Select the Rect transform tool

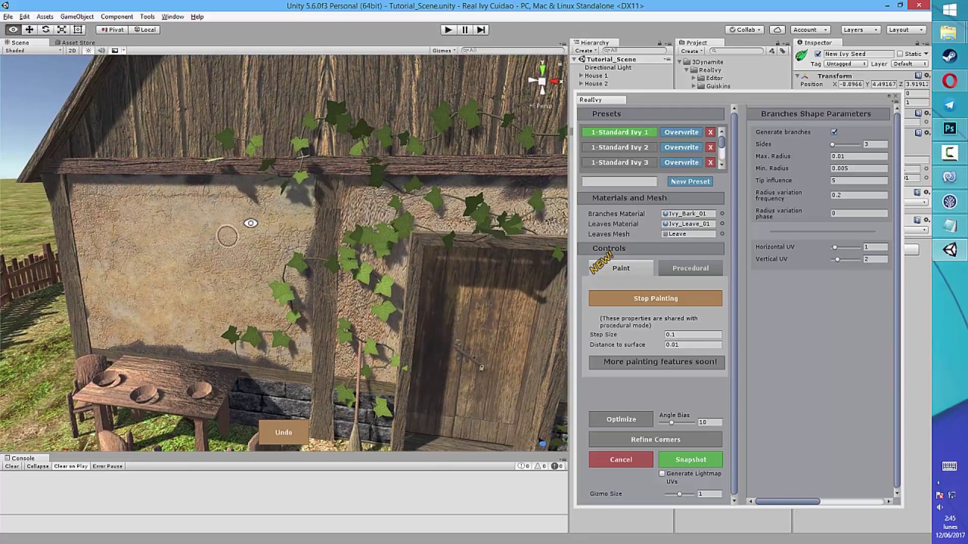[78, 29]
